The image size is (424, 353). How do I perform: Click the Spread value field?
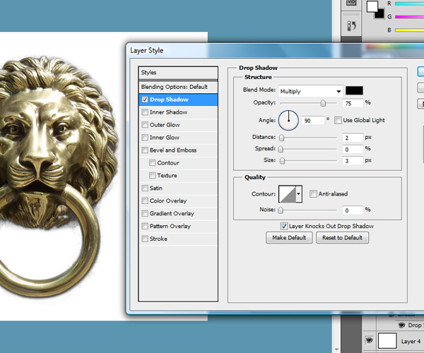353,150
